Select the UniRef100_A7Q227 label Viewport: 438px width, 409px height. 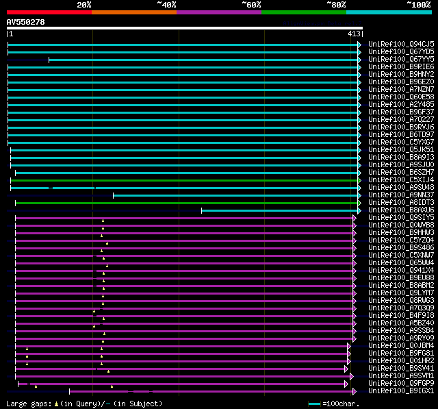point(401,120)
